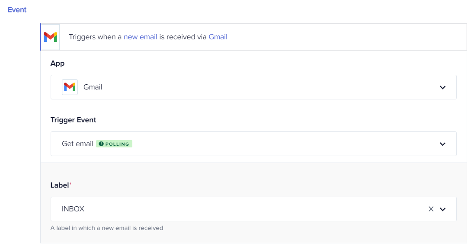
Task: Click the Gmail logo inside the App field
Action: (x=70, y=87)
